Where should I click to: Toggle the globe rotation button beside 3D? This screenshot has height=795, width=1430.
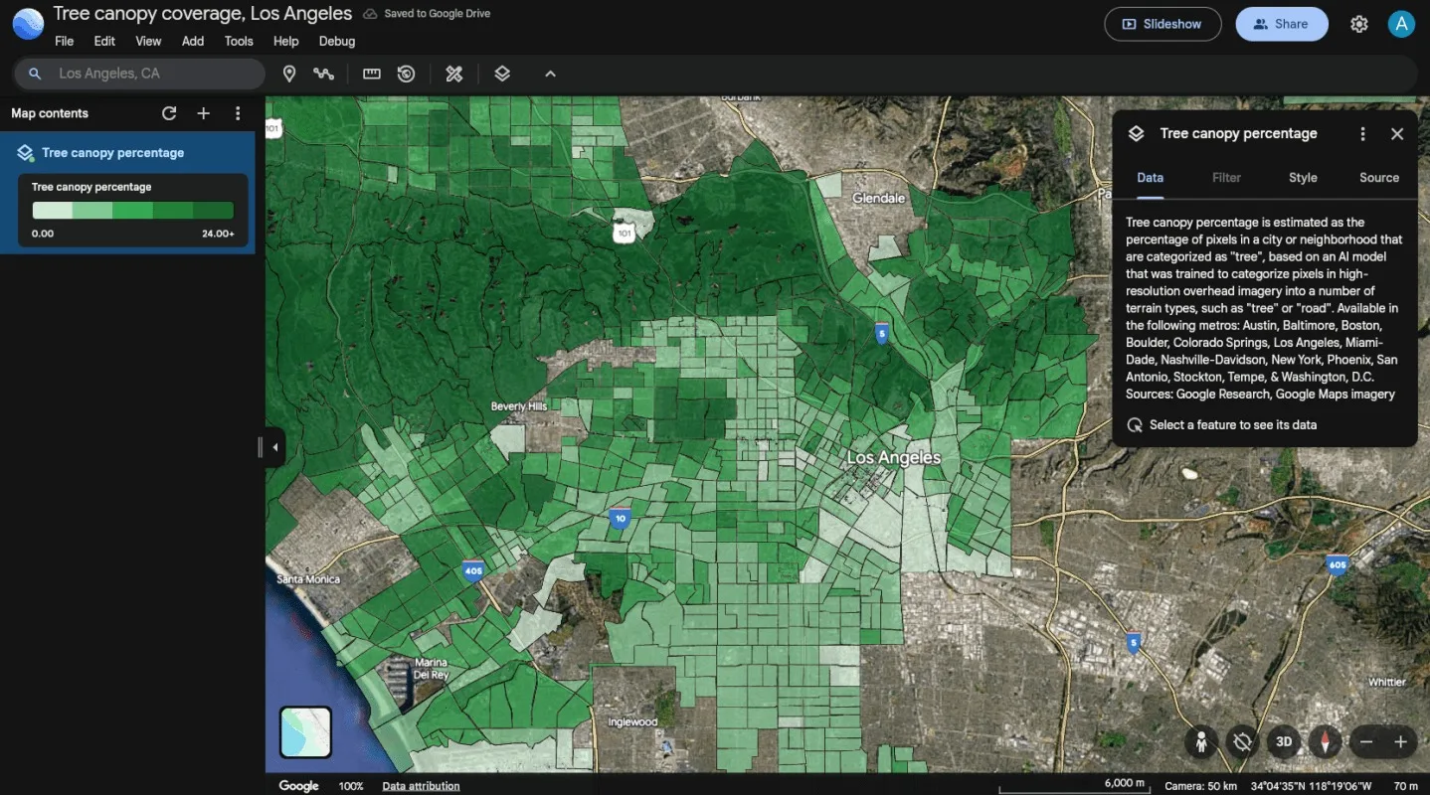(1242, 741)
